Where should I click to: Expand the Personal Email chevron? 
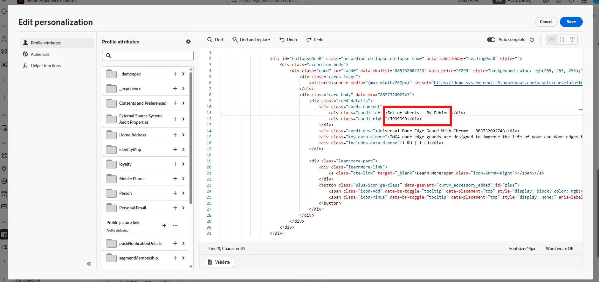point(183,208)
